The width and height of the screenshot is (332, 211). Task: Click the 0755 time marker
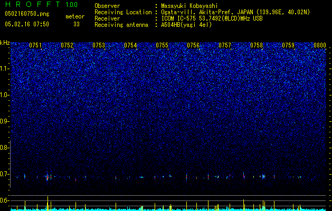tap(162, 45)
